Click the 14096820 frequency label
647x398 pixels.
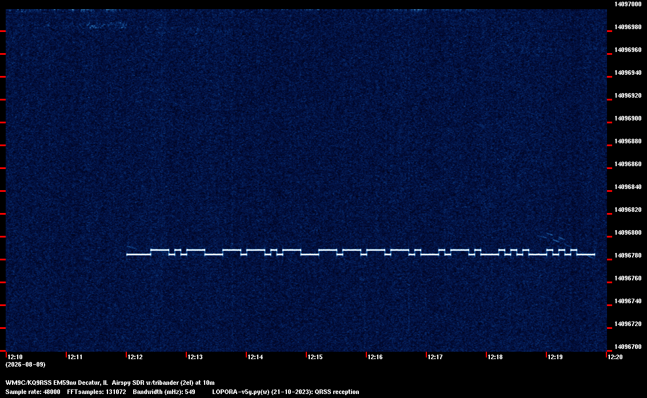(x=628, y=210)
